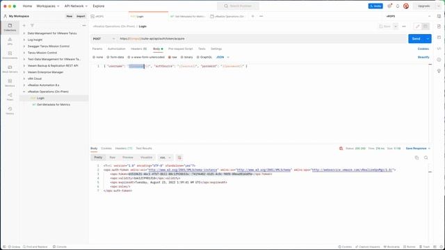445x250 pixels.
Task: Select the x-www-form-urlencoded radio
Action: (129, 57)
